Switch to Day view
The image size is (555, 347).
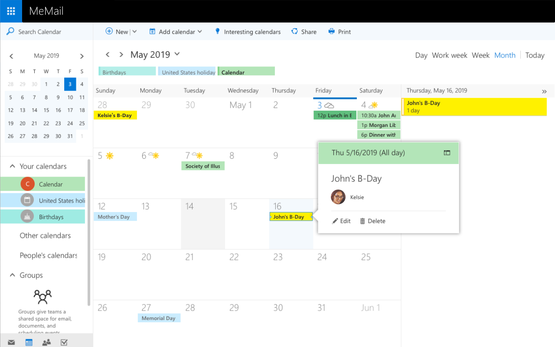coord(421,55)
